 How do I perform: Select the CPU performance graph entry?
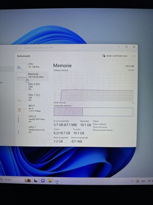[32, 66]
